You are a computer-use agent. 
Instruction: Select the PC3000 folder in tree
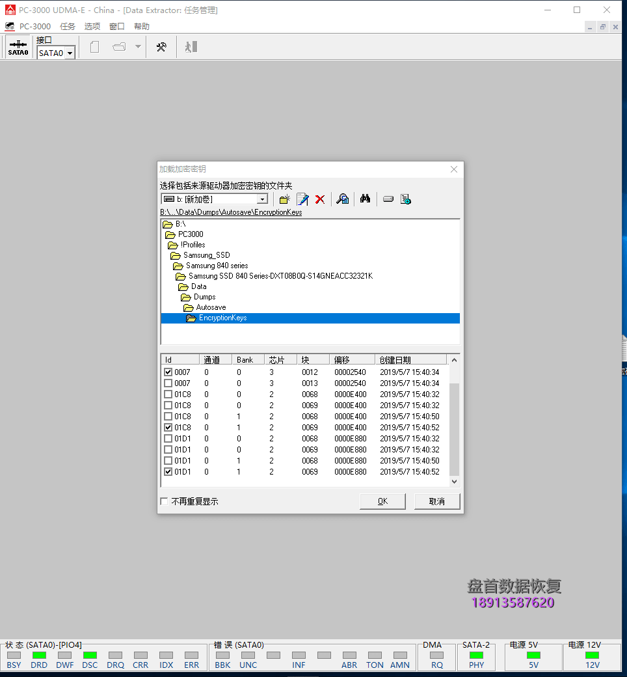tap(191, 234)
